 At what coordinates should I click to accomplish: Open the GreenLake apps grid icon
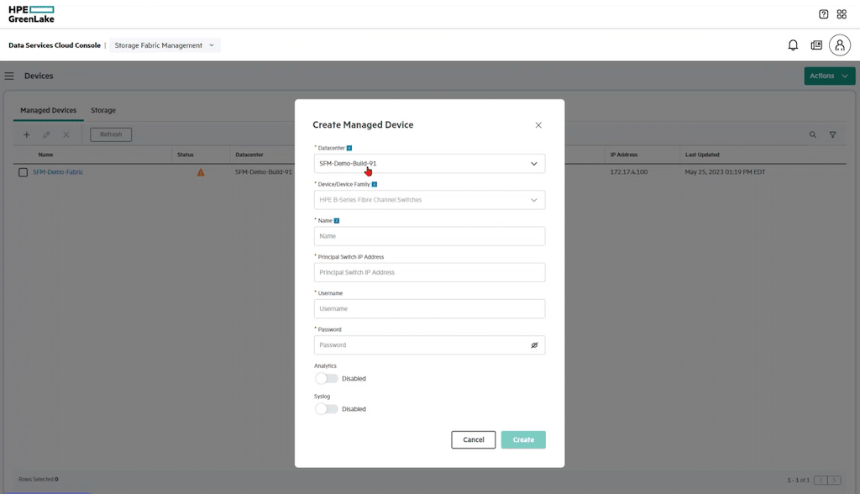(842, 14)
